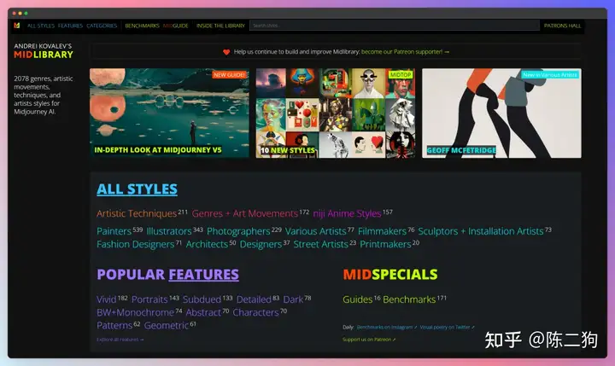The height and width of the screenshot is (366, 615).
Task: Open the Subdued feature
Action: (202, 299)
